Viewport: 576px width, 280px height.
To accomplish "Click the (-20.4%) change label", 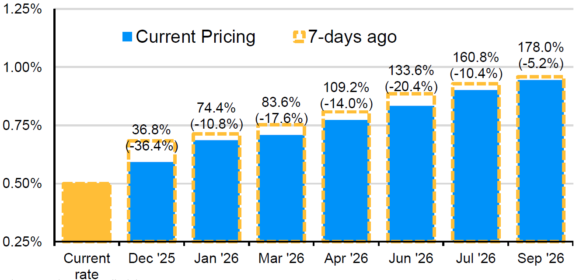I will [411, 86].
